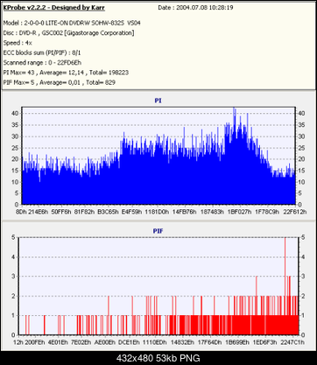Image resolution: width=317 pixels, height=365 pixels.
Task: Click the PI axis label 22F612h
Action: click(x=294, y=212)
